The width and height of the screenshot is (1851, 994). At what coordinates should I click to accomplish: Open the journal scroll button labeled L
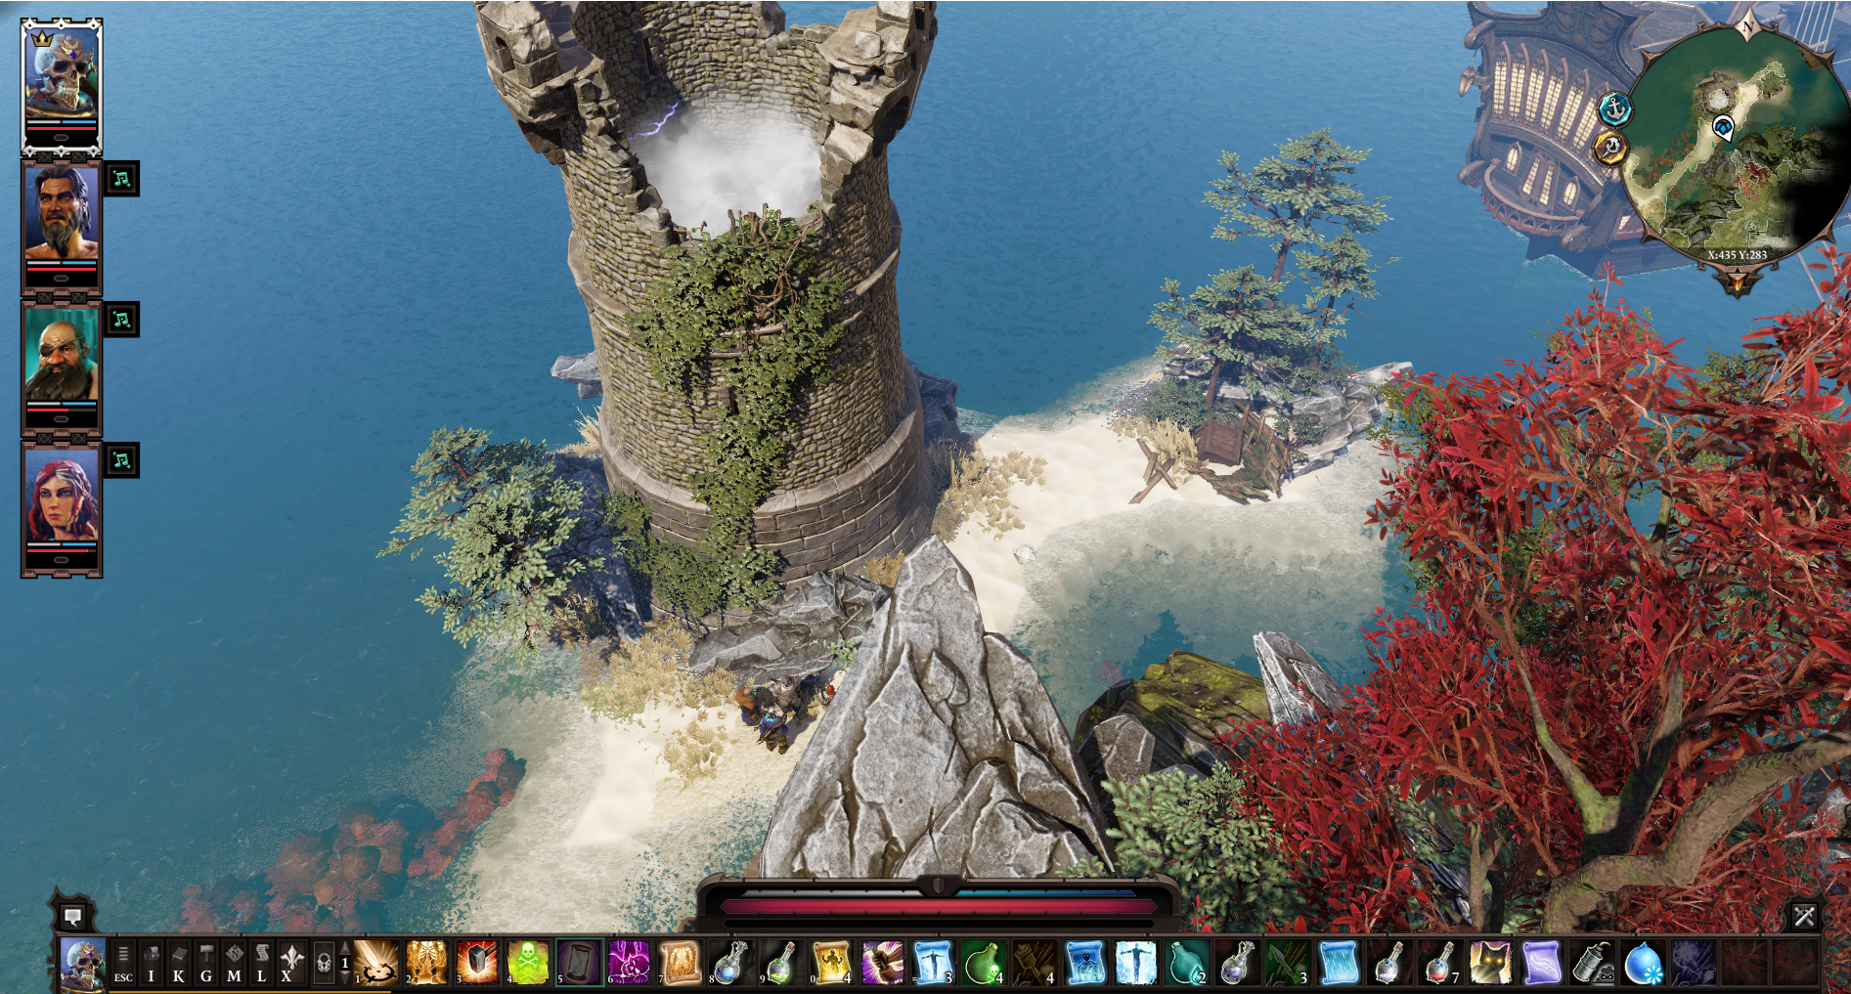pos(261,963)
